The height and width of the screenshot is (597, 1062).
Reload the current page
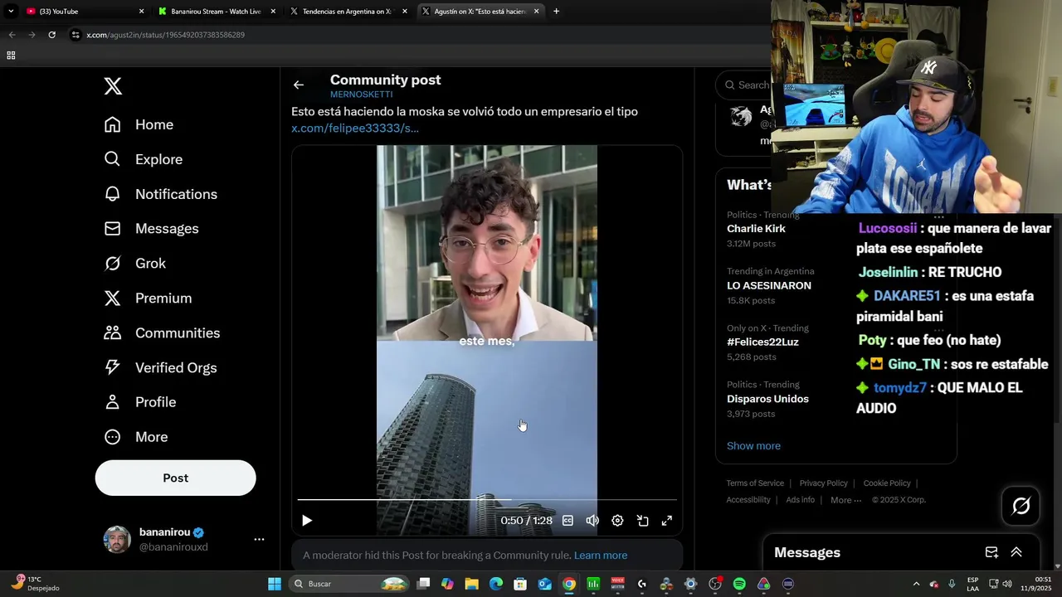[51, 35]
